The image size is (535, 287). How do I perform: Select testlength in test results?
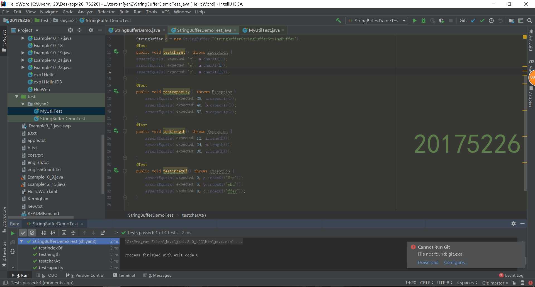(x=49, y=254)
